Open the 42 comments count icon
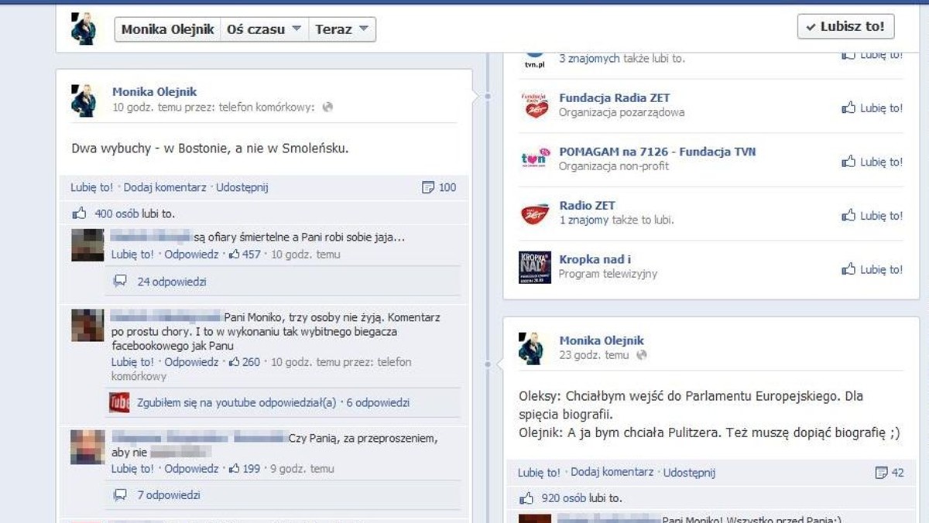Viewport: 929px width, 523px height. [x=890, y=472]
